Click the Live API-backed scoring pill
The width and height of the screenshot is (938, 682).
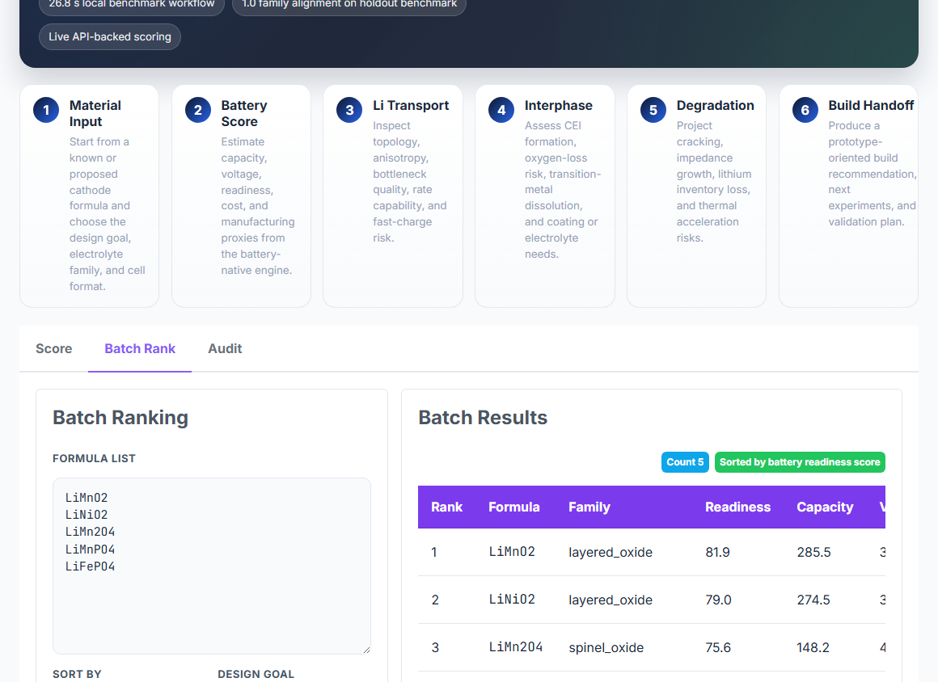[110, 37]
